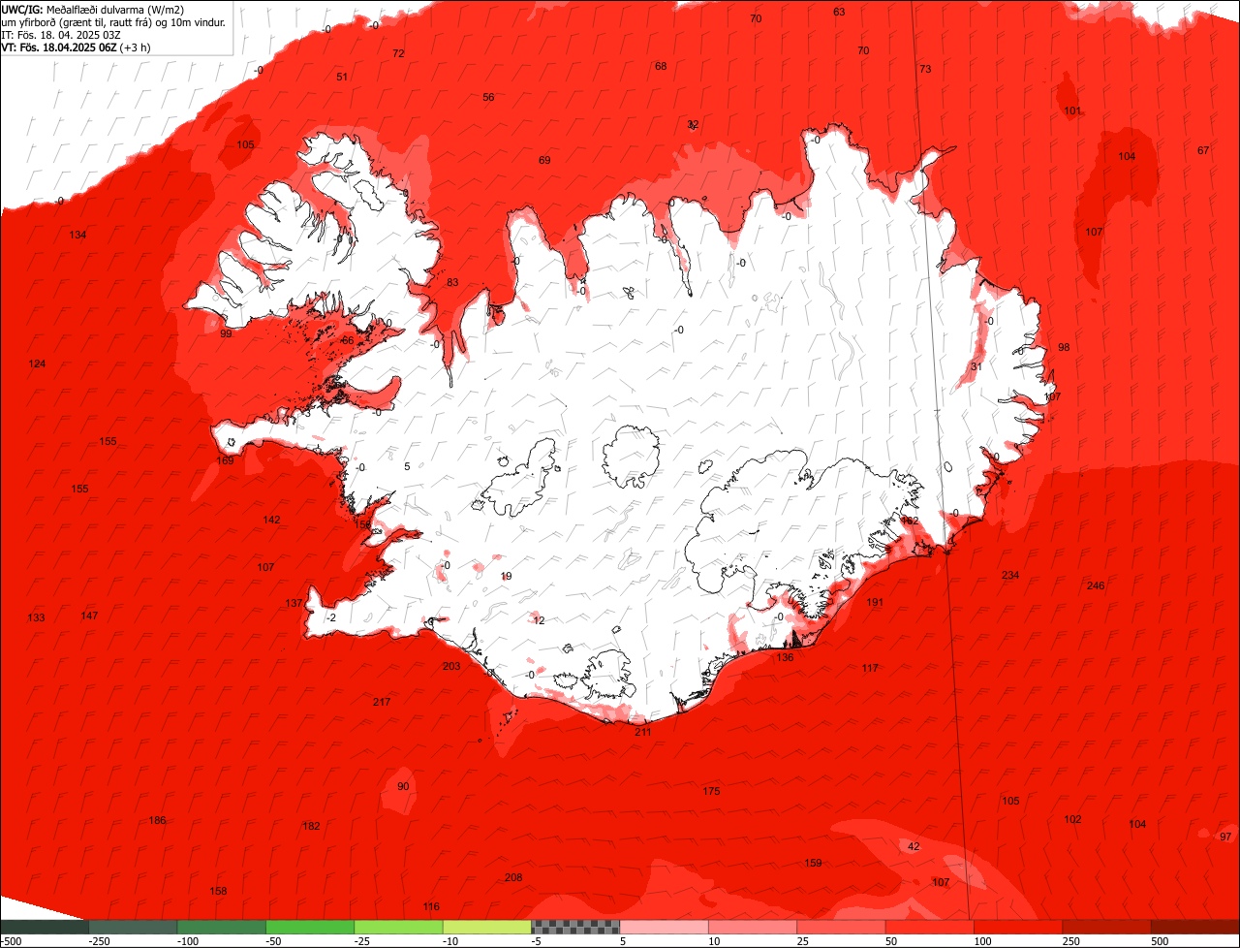The width and height of the screenshot is (1240, 948).
Task: Click the value 69 north of Iceland
Action: click(x=544, y=160)
